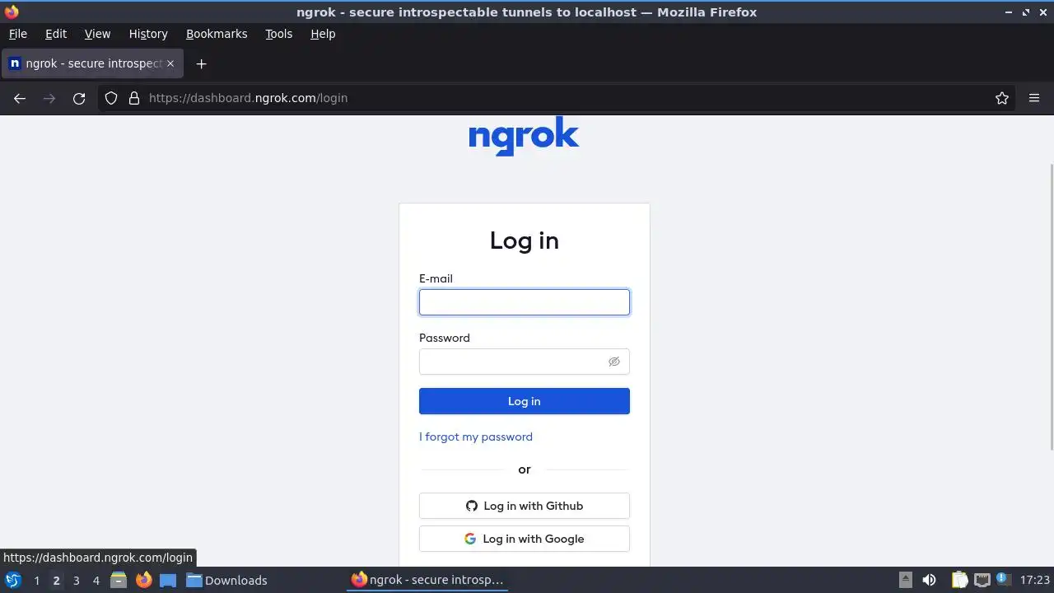
Task: Choose Log in with Google
Action: (524, 539)
